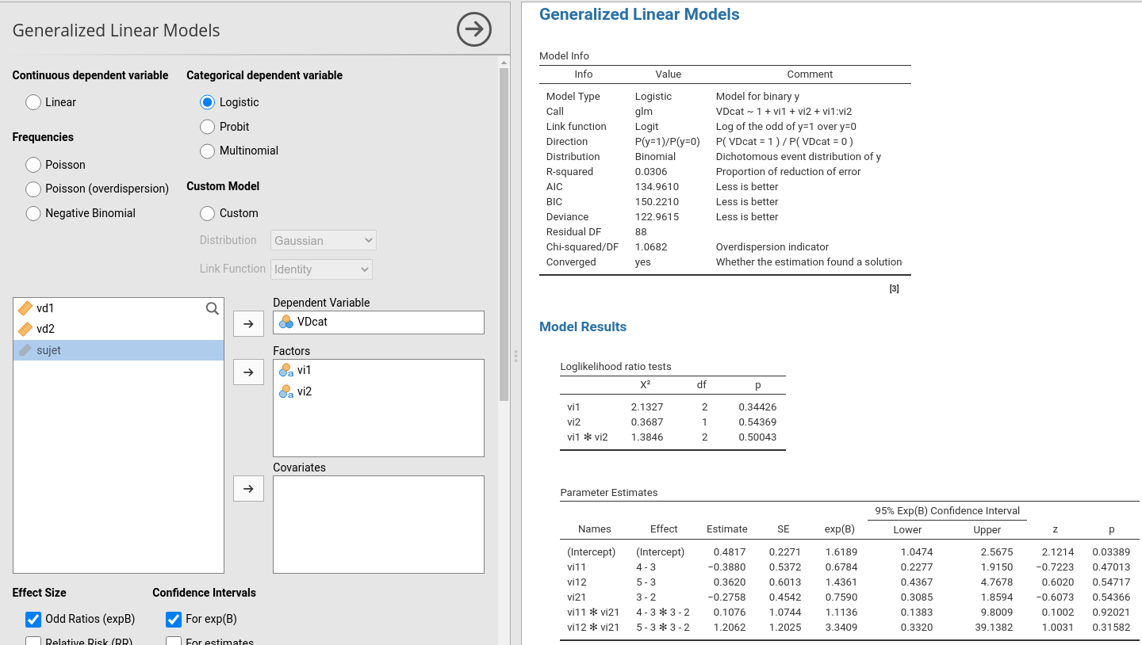Select the sujet variable row
Image resolution: width=1142 pixels, height=645 pixels.
click(118, 350)
